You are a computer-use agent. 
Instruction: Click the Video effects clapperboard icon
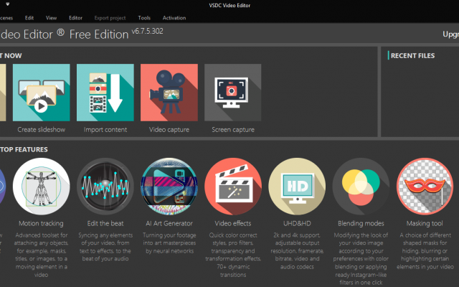point(233,187)
